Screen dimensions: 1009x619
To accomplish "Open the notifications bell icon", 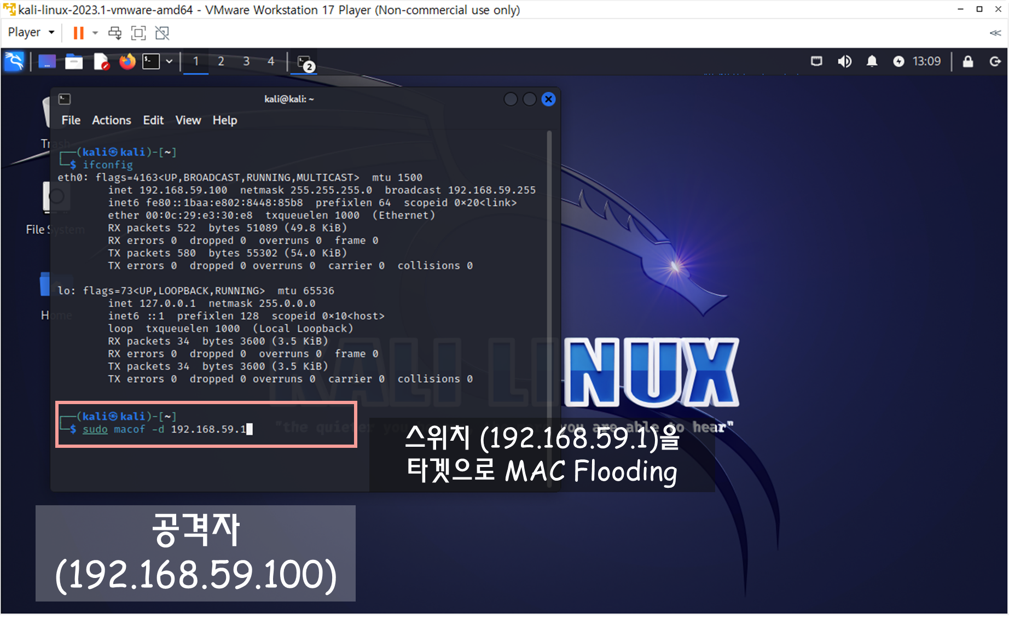I will pyautogui.click(x=872, y=61).
